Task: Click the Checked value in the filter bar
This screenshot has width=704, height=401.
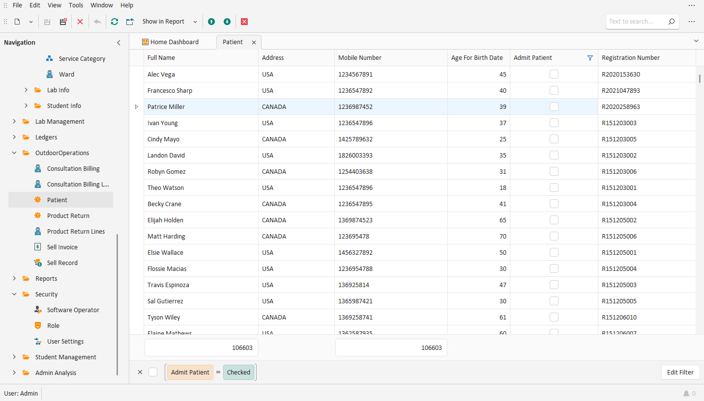Action: [x=238, y=372]
